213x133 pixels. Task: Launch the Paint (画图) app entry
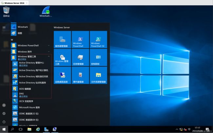click(30, 33)
